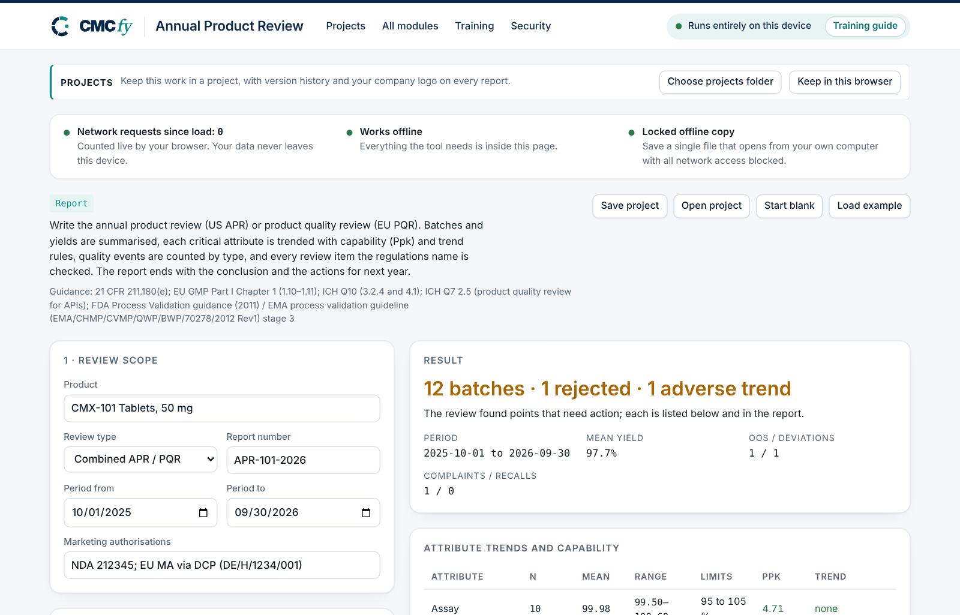Click the PPK column header
Viewport: 960px width, 615px height.
[x=772, y=577]
